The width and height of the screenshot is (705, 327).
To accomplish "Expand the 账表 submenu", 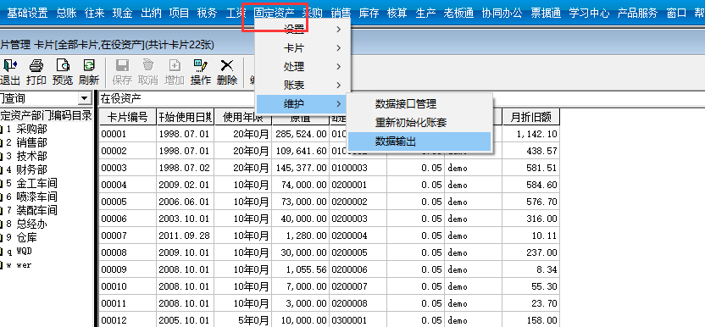I will click(x=303, y=85).
